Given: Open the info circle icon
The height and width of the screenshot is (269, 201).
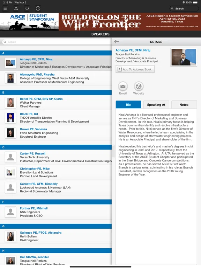Looking at the screenshot, I should (x=38, y=8).
